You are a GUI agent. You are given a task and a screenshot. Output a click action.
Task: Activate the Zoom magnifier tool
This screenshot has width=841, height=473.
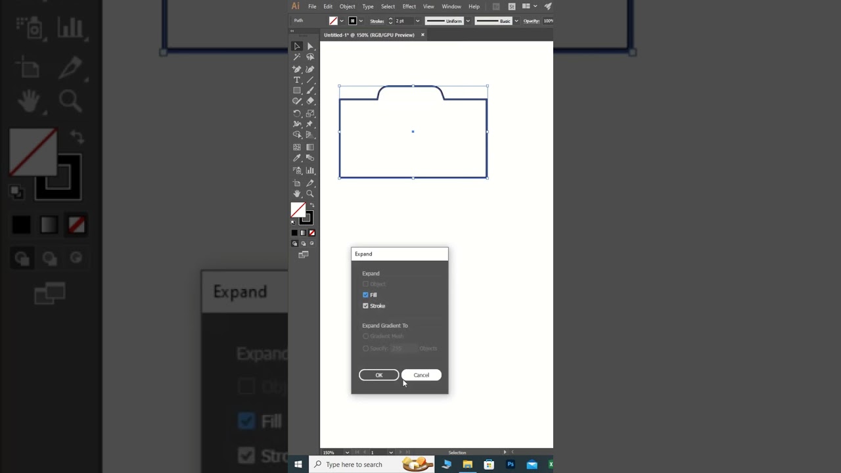(310, 194)
